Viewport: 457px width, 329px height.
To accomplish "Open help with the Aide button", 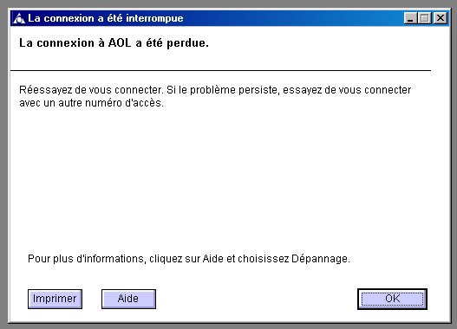I will point(128,299).
